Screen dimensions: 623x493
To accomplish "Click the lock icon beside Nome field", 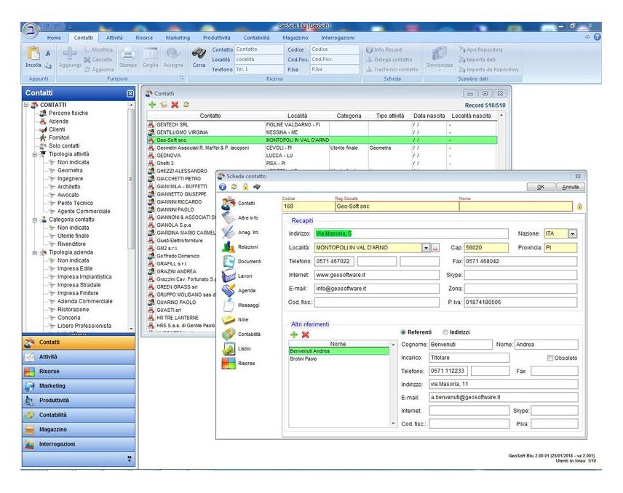I will (579, 207).
